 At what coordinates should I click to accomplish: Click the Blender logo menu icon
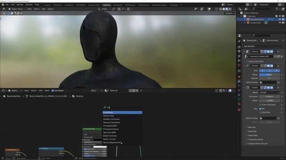point(3,4)
